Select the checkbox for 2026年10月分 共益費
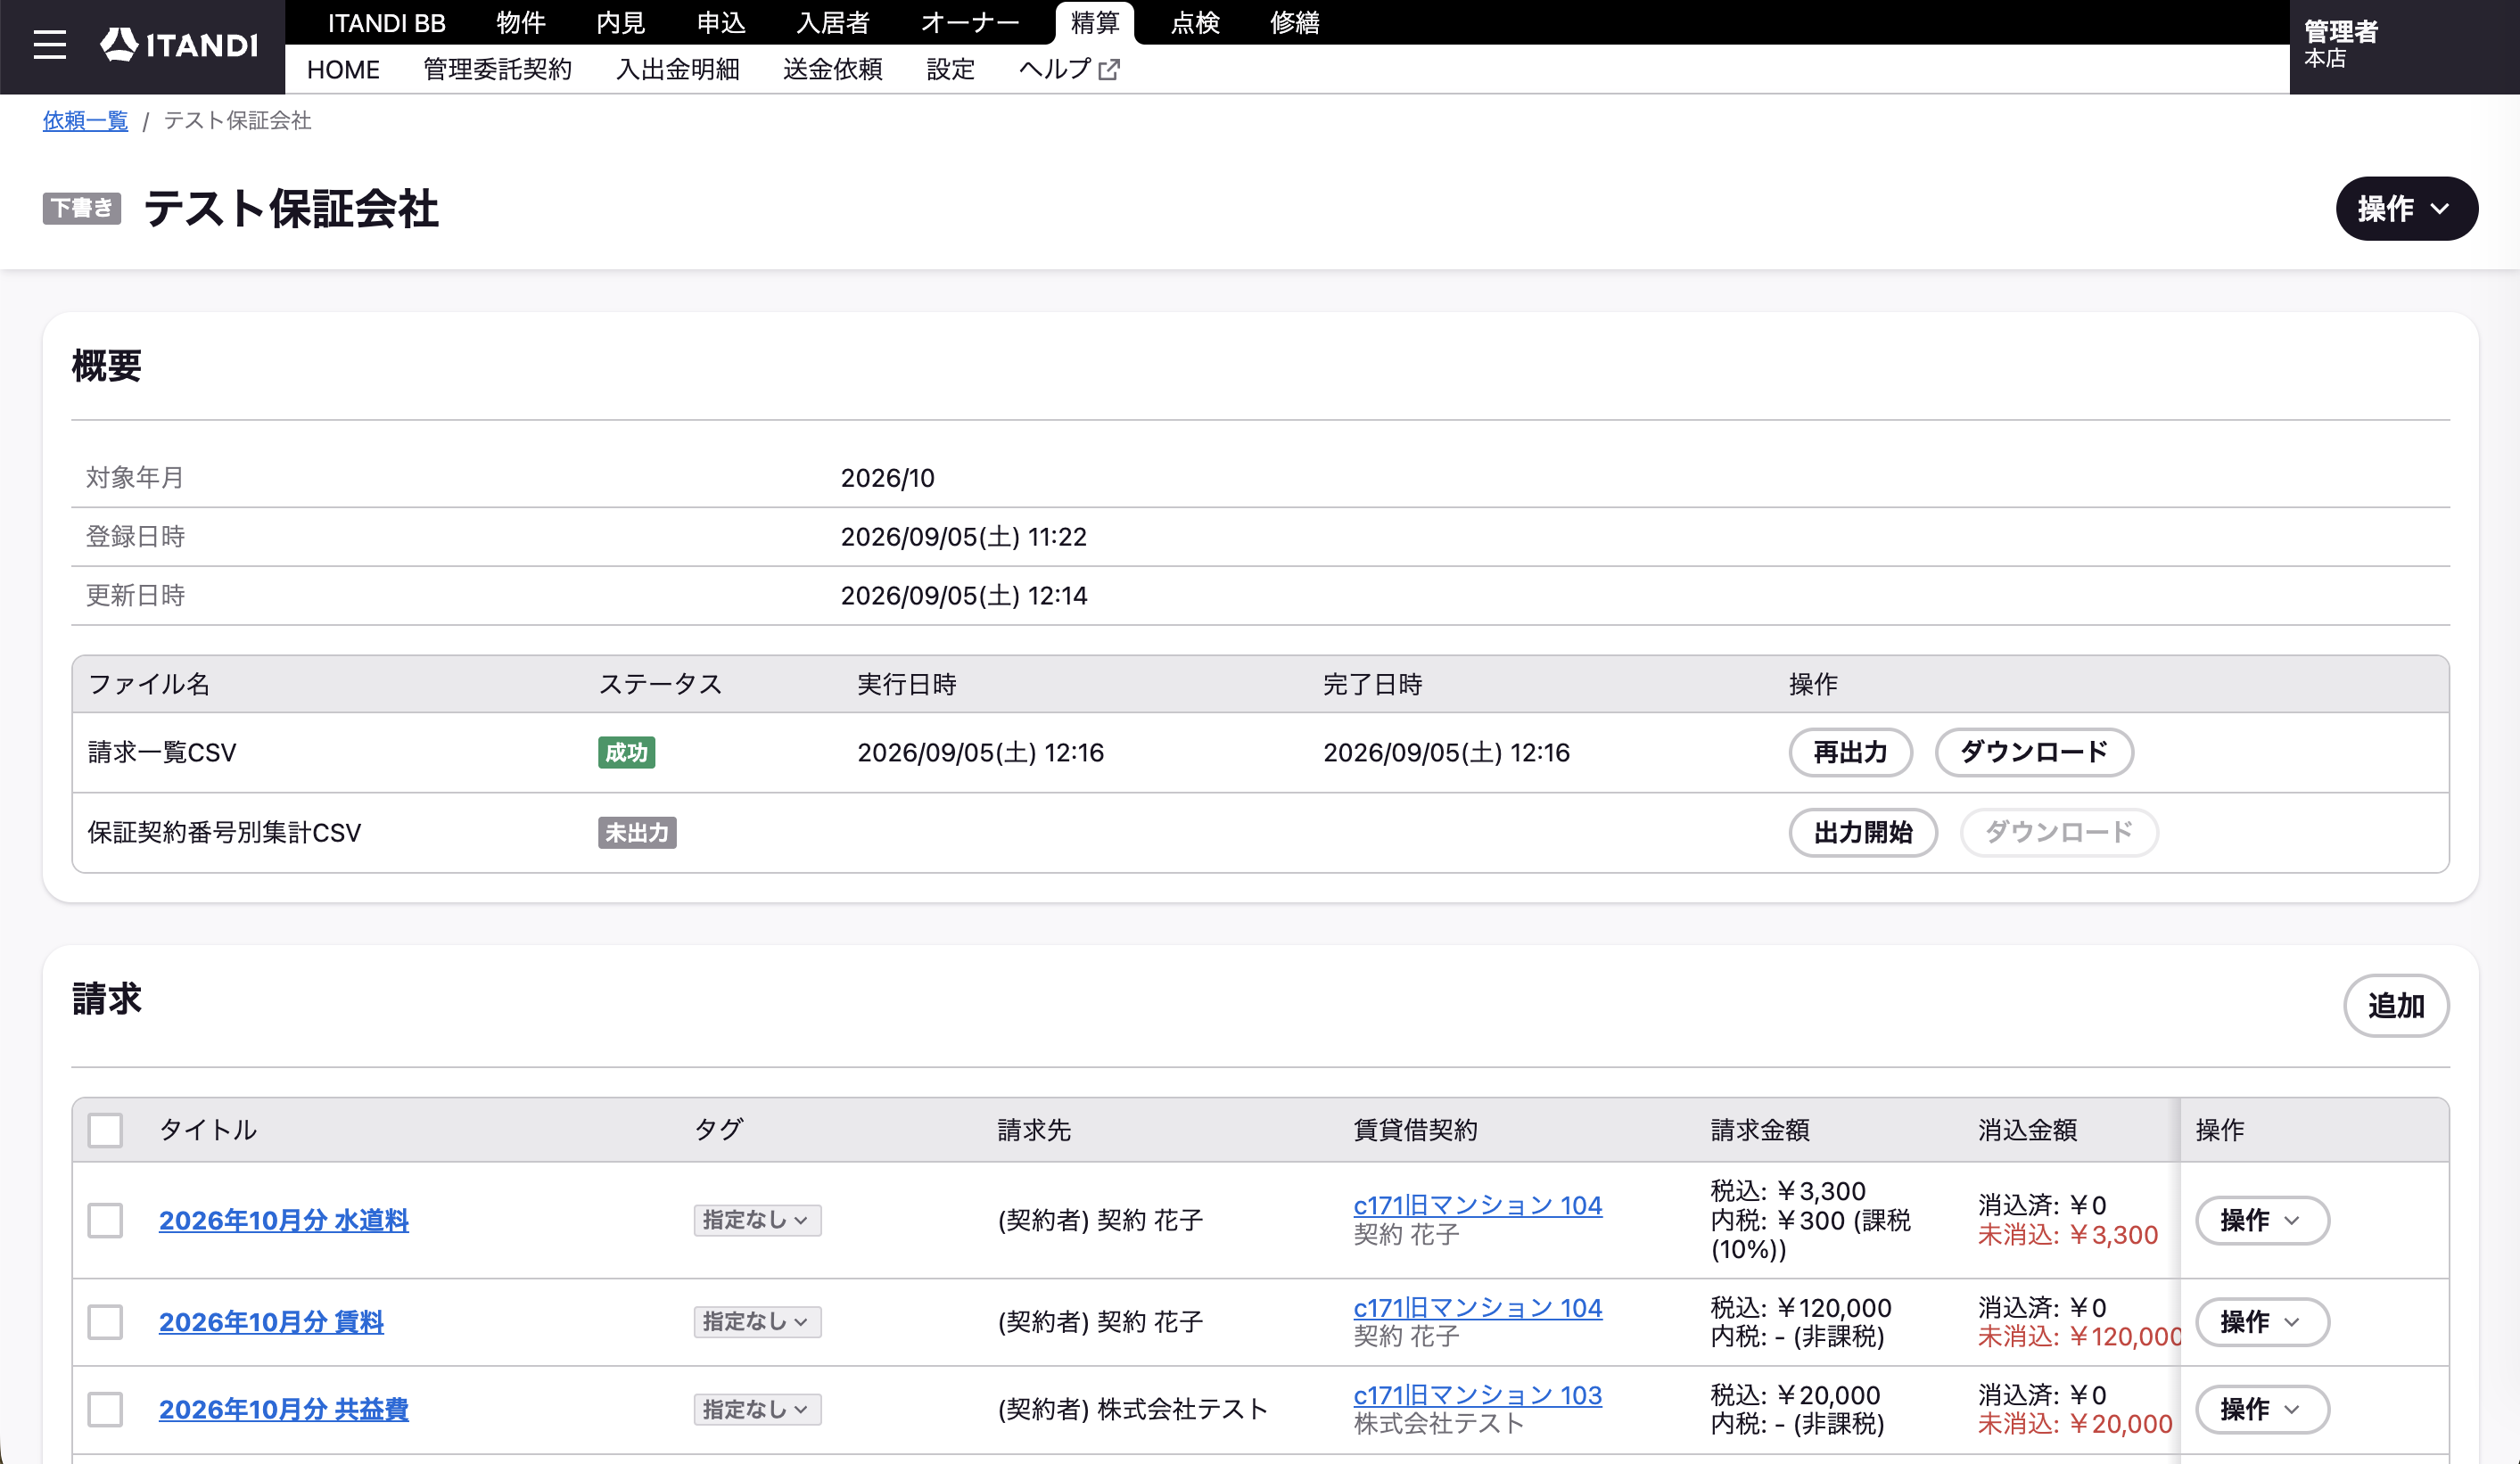 click(x=105, y=1409)
